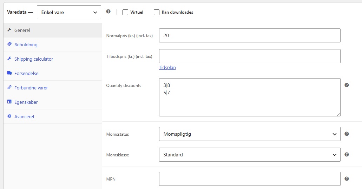
Task: Click the Tidsplan link
Action: point(167,68)
